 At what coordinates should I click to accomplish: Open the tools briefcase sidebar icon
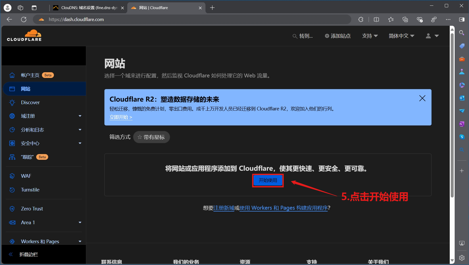(462, 59)
